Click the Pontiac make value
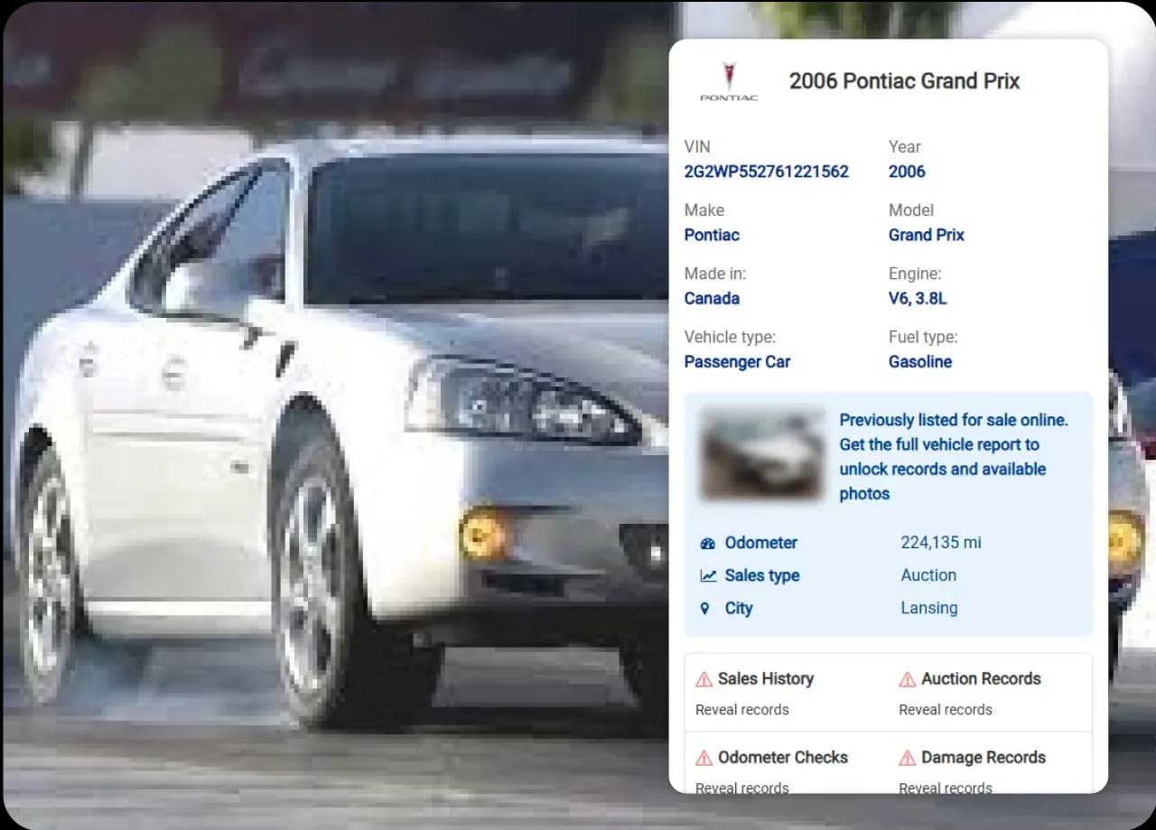 pos(712,235)
